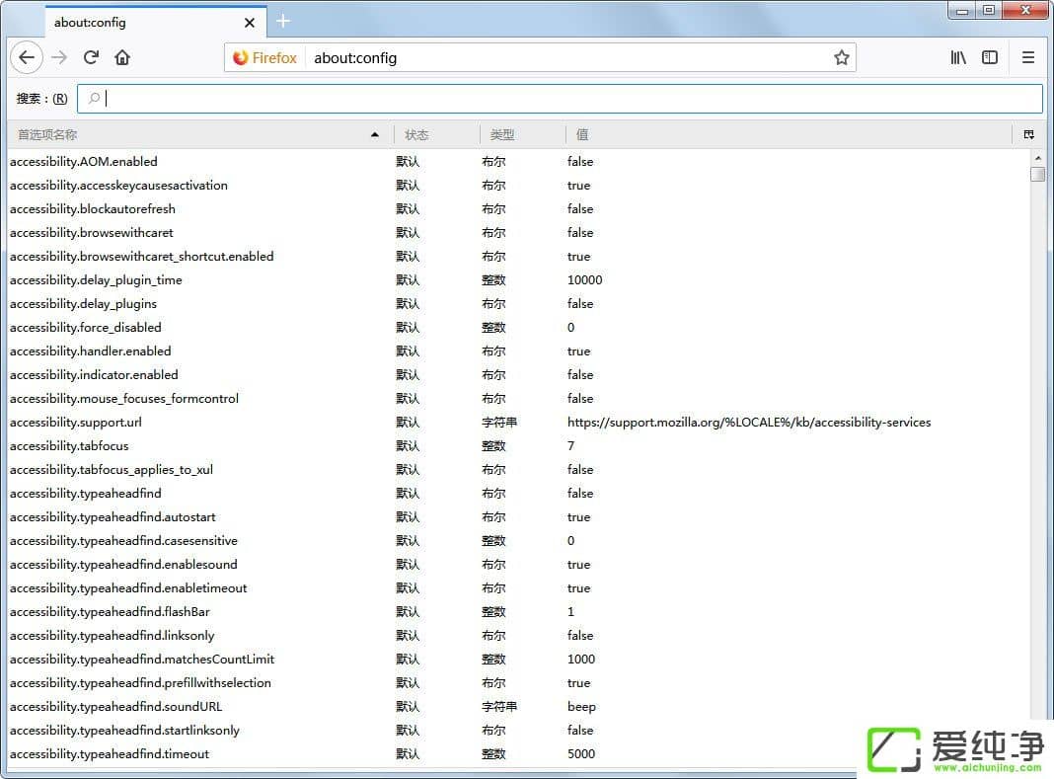This screenshot has width=1054, height=779.
Task: Open the column display options control
Action: [1028, 133]
